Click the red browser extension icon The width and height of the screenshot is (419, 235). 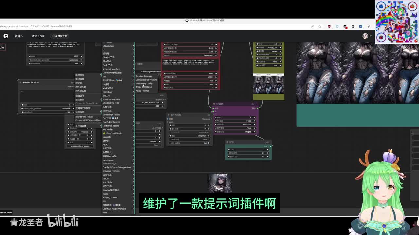click(x=329, y=26)
